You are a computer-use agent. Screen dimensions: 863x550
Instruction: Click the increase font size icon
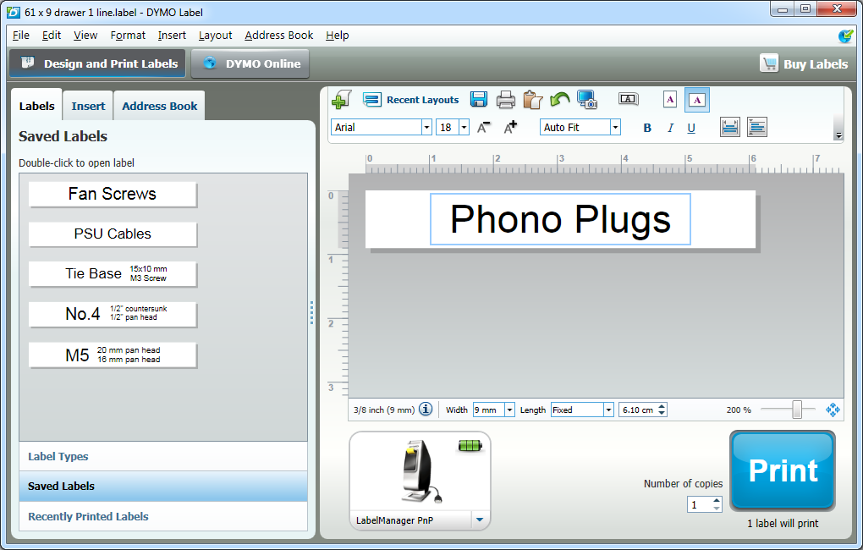pos(510,127)
